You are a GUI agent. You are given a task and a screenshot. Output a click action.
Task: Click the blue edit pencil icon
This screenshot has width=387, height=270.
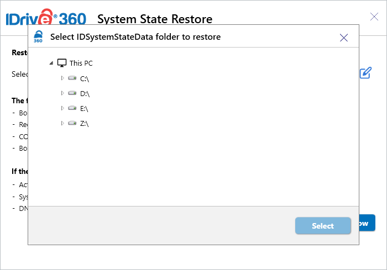[x=365, y=73]
